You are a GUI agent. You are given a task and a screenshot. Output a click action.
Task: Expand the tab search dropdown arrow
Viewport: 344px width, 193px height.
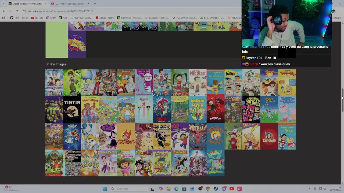coord(3,3)
